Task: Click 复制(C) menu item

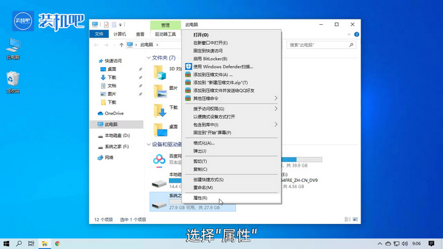Action: point(200,169)
